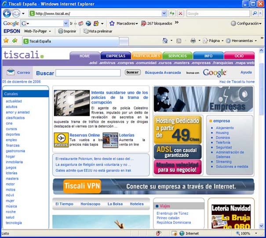
Task: Open the zoom level 100% dropdown arrow
Action: pyautogui.click(x=256, y=234)
